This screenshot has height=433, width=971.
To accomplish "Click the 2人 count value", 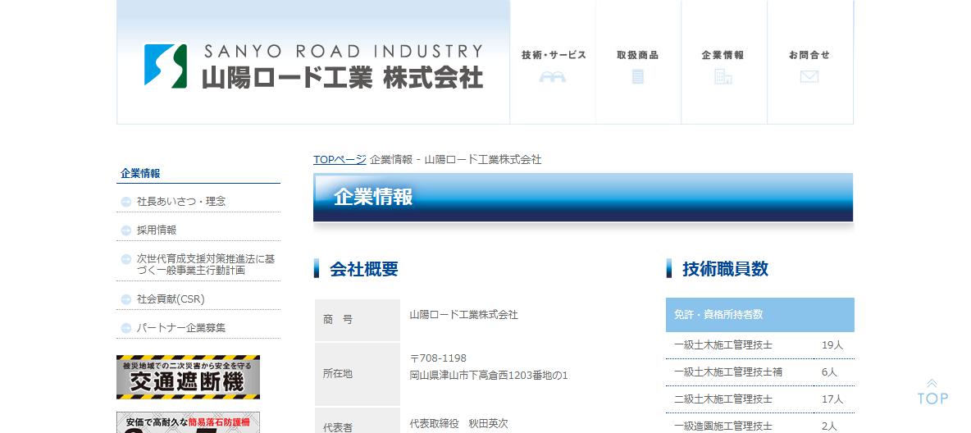I will (829, 426).
